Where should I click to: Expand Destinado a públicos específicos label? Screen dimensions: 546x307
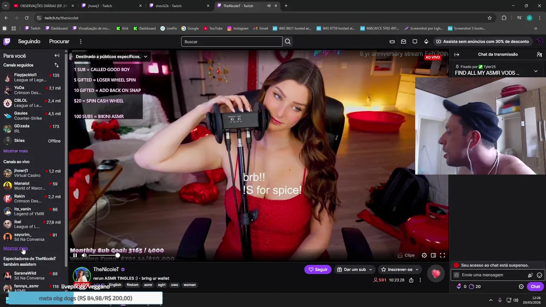(x=112, y=56)
